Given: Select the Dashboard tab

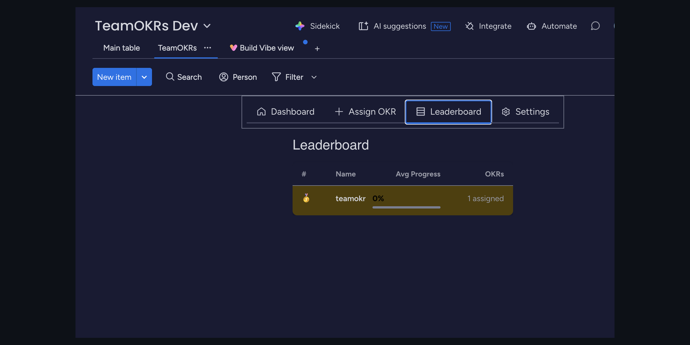Looking at the screenshot, I should pos(286,112).
